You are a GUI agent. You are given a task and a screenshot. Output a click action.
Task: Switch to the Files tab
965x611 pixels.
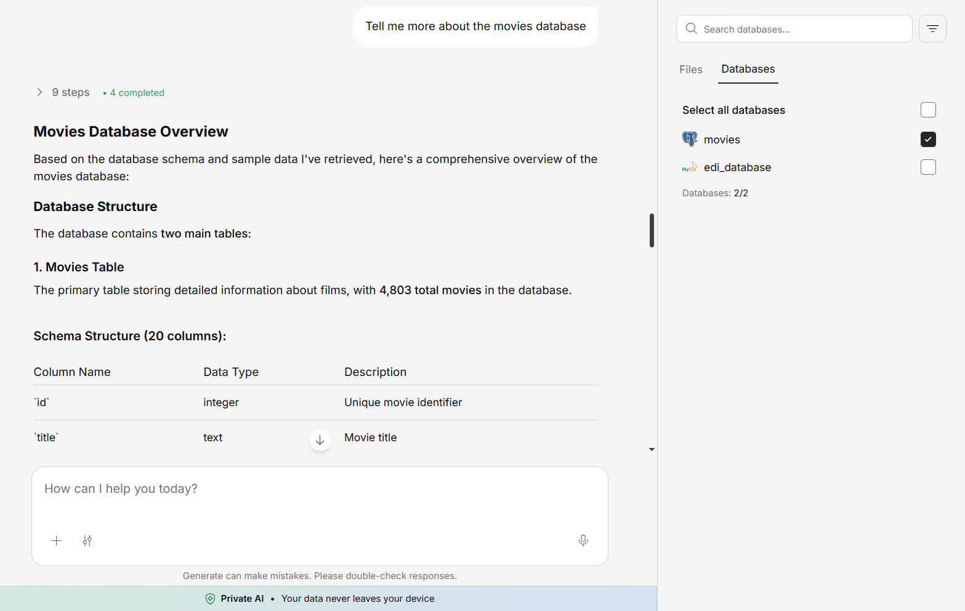[x=690, y=70]
